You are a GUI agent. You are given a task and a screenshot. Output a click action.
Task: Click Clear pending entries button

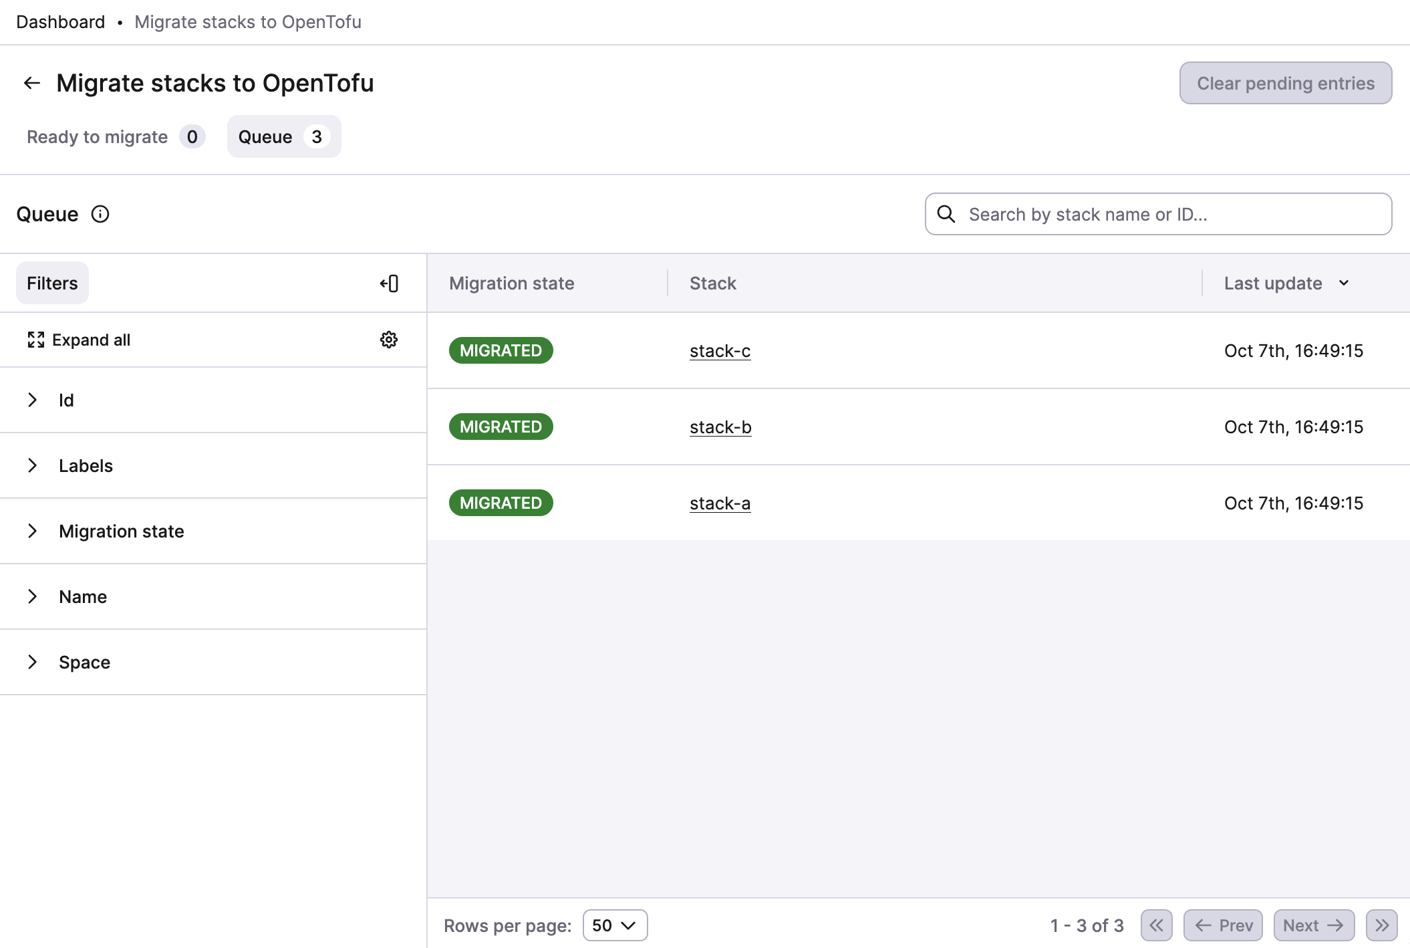click(x=1286, y=83)
